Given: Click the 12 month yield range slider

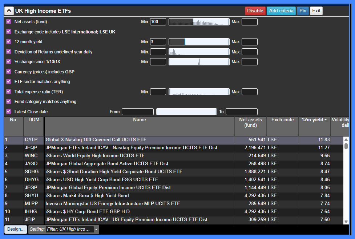Looking at the screenshot, I should [x=199, y=42].
